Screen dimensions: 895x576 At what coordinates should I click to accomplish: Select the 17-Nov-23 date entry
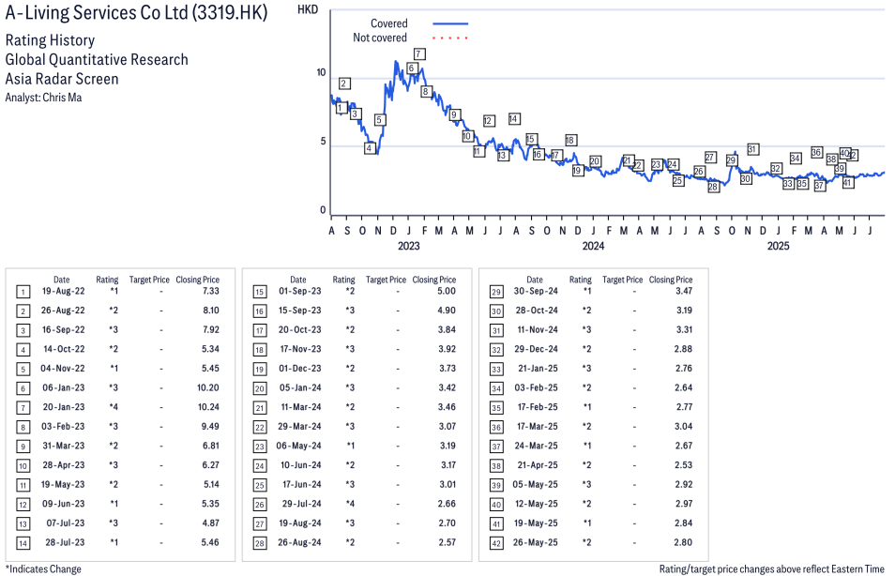click(x=300, y=349)
